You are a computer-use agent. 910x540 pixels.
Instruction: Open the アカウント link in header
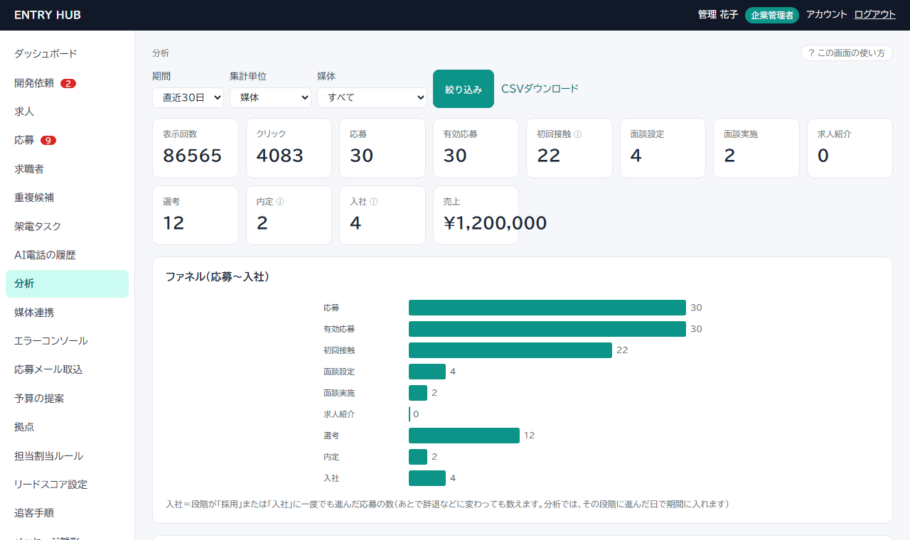pos(827,14)
